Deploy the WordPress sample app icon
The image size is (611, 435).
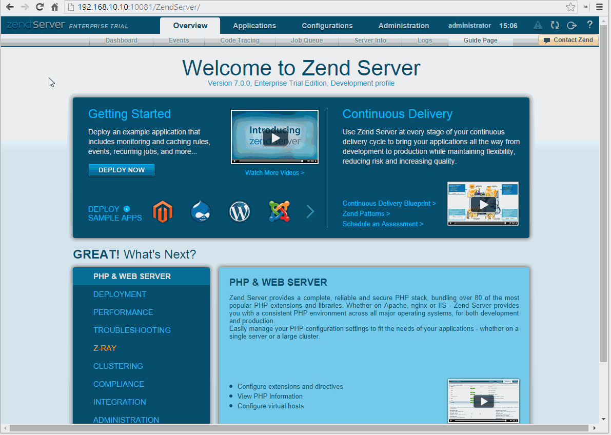tap(239, 212)
